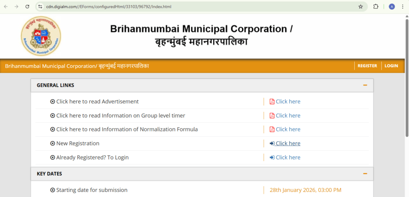Click the Brihanmumbai Municipal Corporation logo

coord(41,36)
